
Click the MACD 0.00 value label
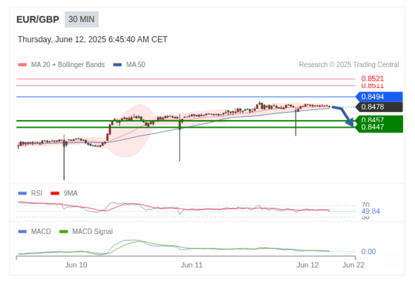tap(369, 252)
